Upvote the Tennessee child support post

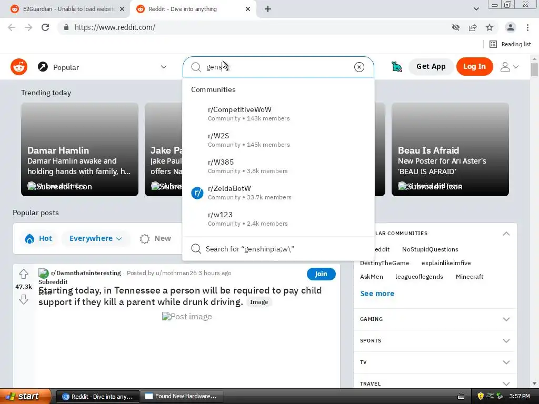pos(23,274)
